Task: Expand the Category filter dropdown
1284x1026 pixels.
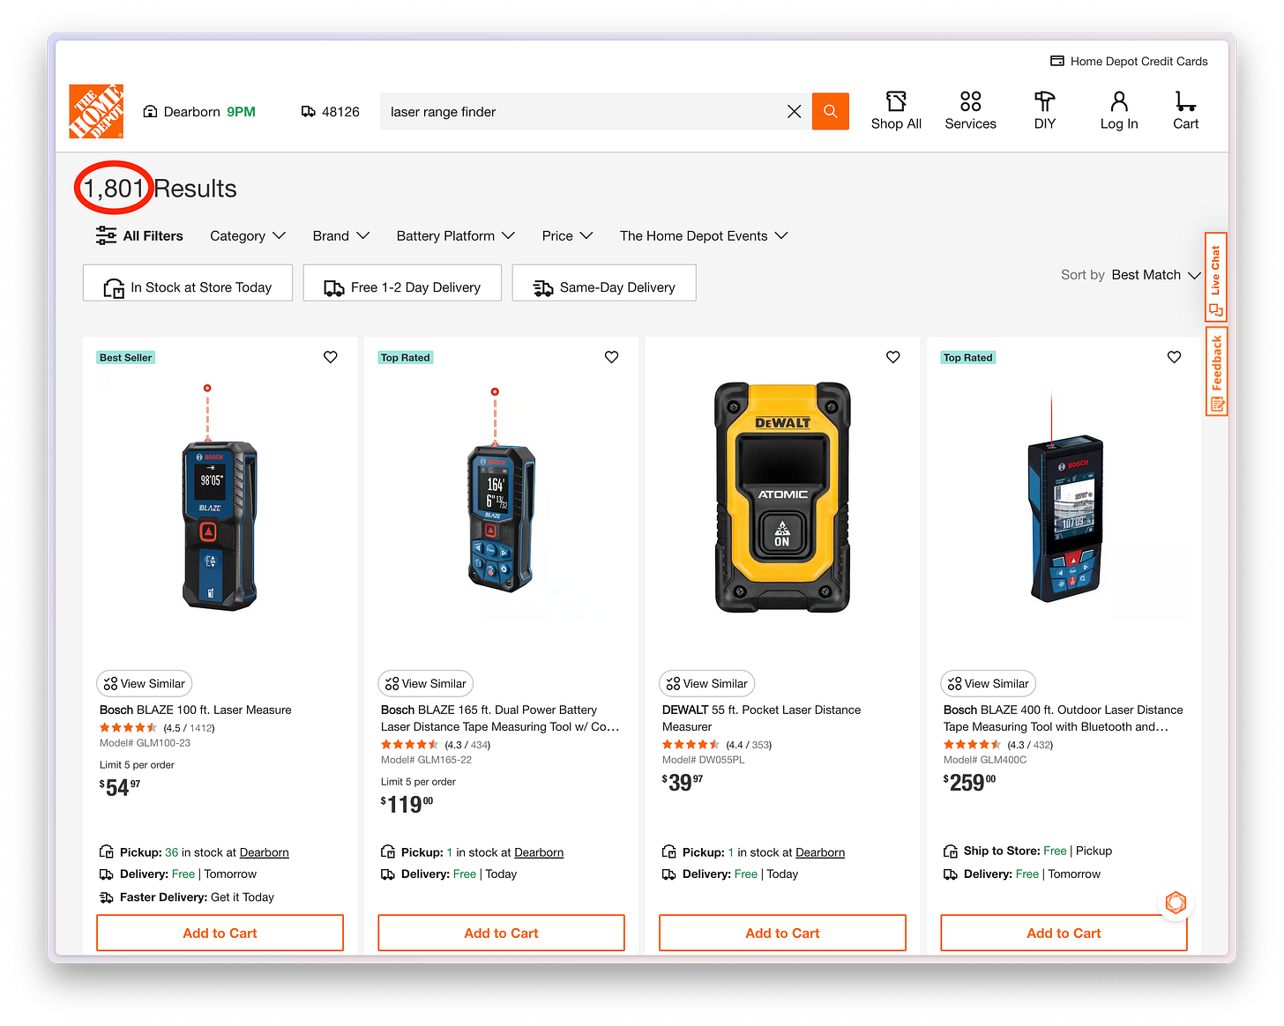Action: coord(248,235)
